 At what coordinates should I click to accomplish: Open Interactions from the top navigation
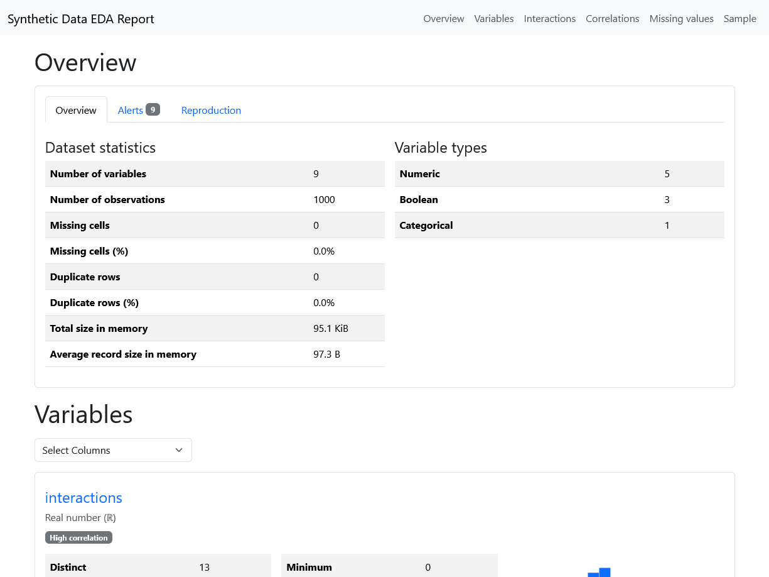549,19
